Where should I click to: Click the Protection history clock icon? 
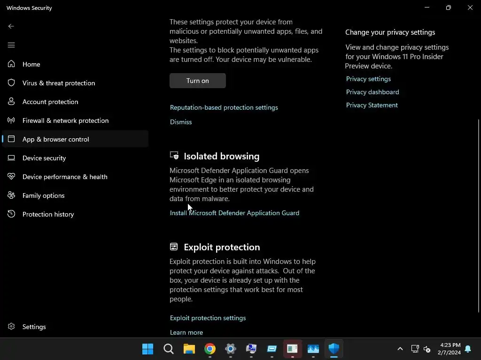coord(11,214)
